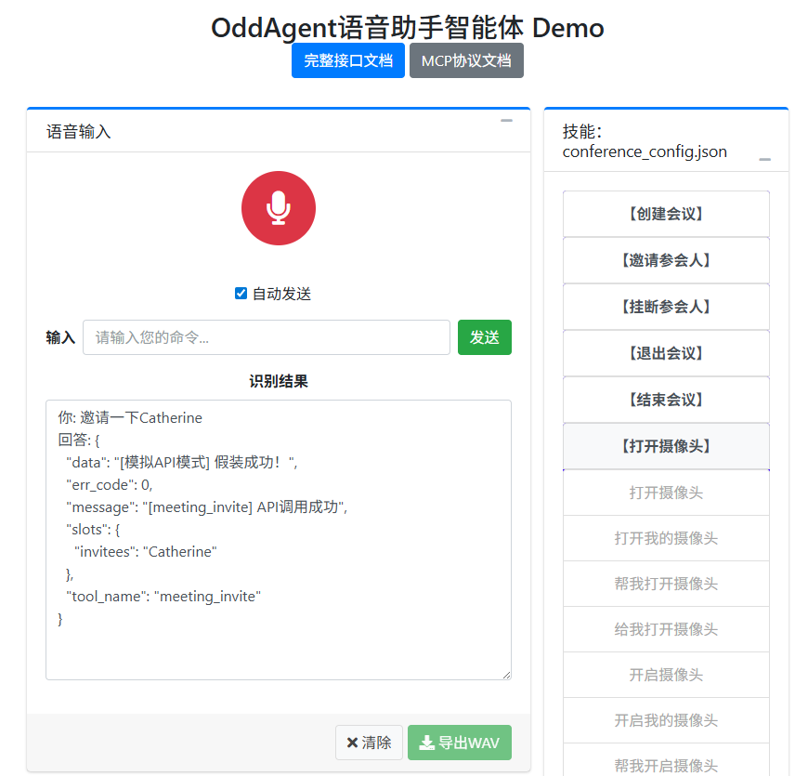Image resolution: width=808 pixels, height=776 pixels.
Task: Expand the 【邀请参会人】 skill
Action: (x=666, y=260)
